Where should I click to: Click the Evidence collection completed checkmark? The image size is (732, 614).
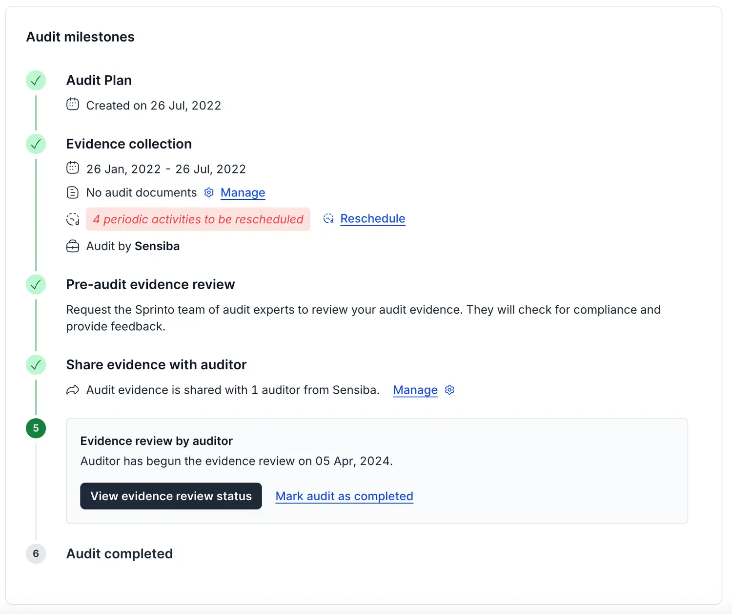tap(36, 144)
